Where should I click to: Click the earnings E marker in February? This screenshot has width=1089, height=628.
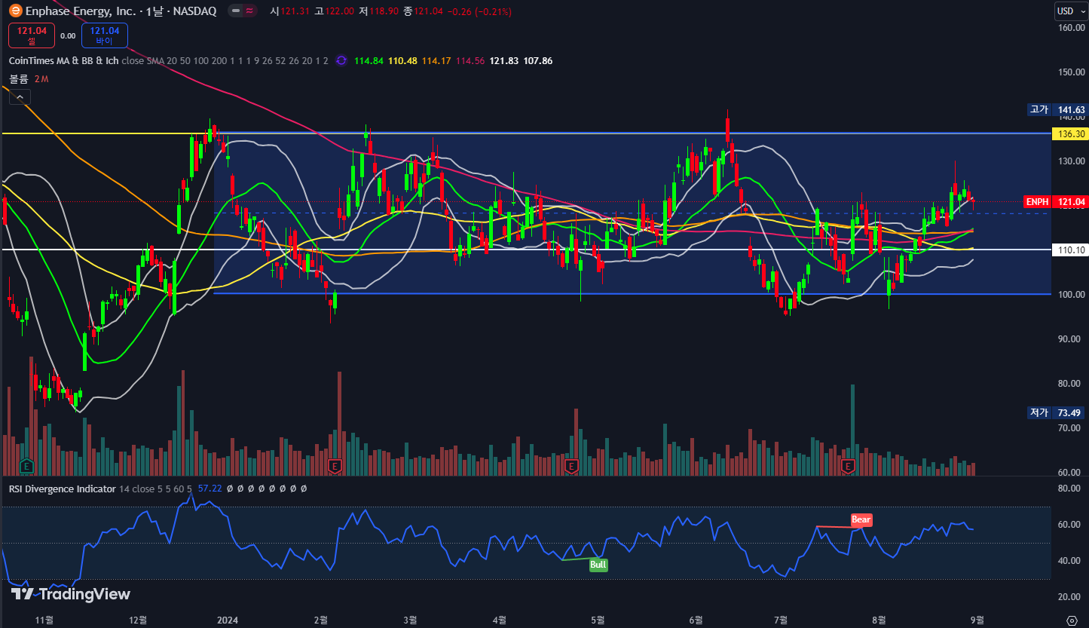pyautogui.click(x=335, y=466)
